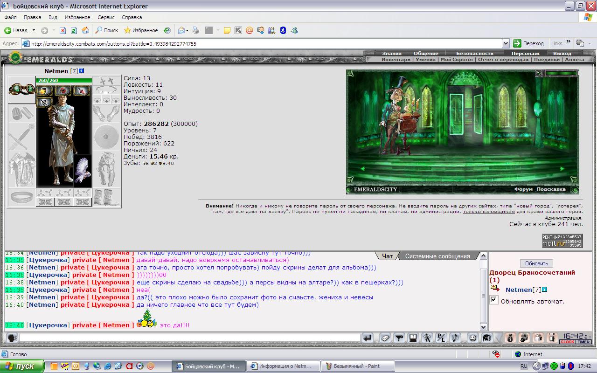Open the smiley emoticons picker

click(472, 338)
